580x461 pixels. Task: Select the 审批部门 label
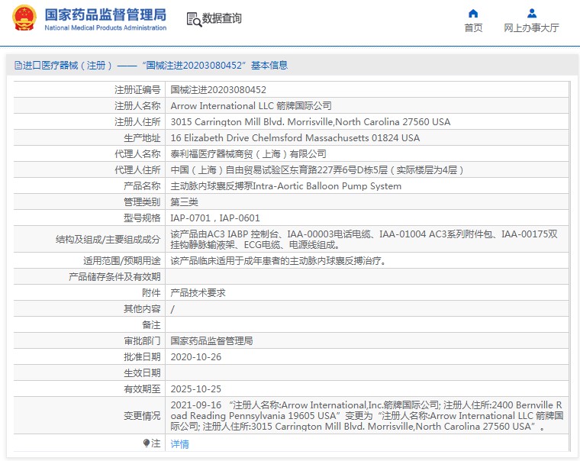(x=142, y=340)
